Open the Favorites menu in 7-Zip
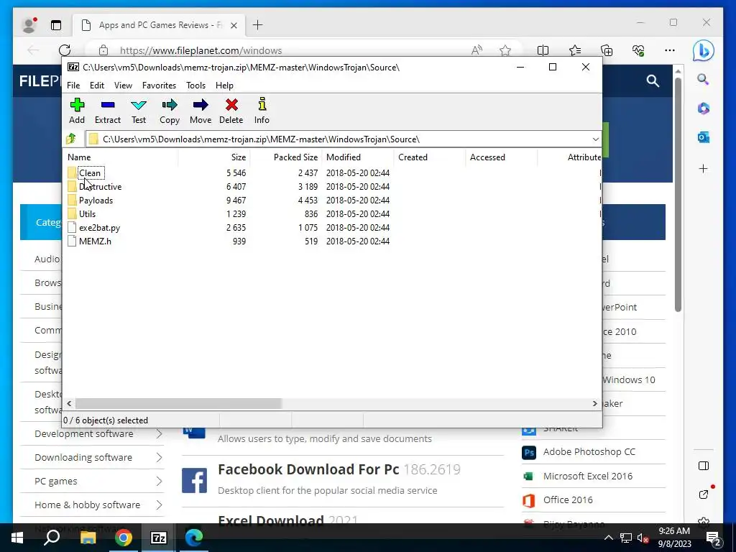The image size is (736, 552). pos(159,86)
